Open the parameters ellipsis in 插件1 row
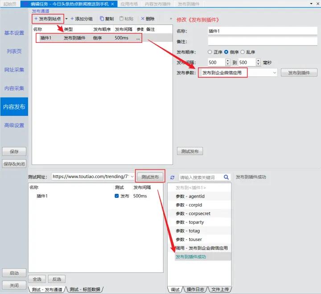 tap(138, 38)
